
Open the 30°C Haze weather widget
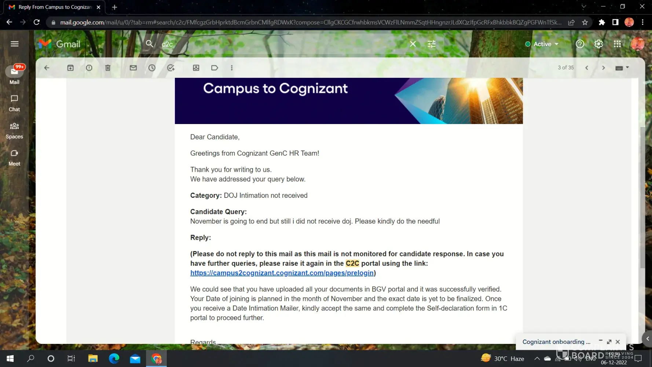tap(502, 359)
